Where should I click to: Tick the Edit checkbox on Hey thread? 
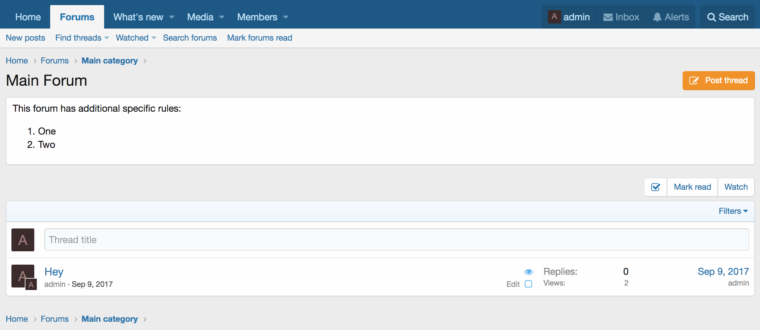point(529,284)
